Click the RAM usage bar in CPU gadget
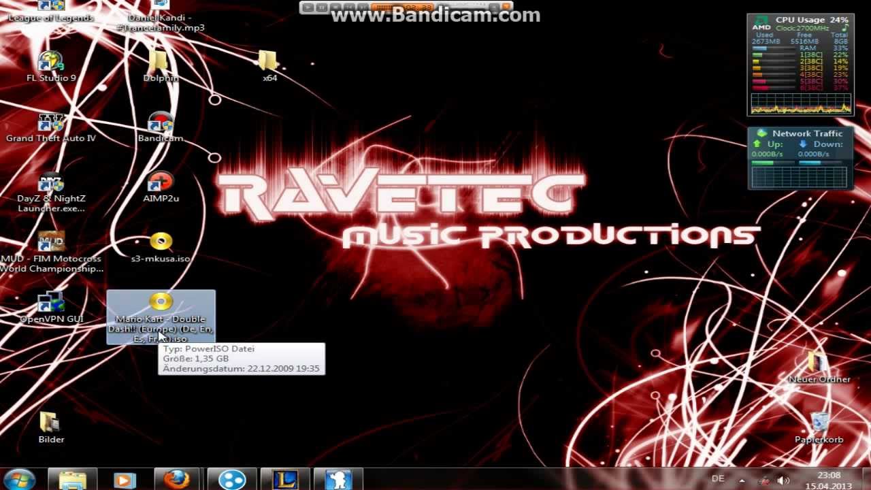The height and width of the screenshot is (490, 871). tap(773, 48)
